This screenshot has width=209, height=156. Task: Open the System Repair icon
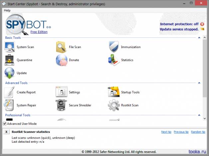pyautogui.click(x=9, y=105)
